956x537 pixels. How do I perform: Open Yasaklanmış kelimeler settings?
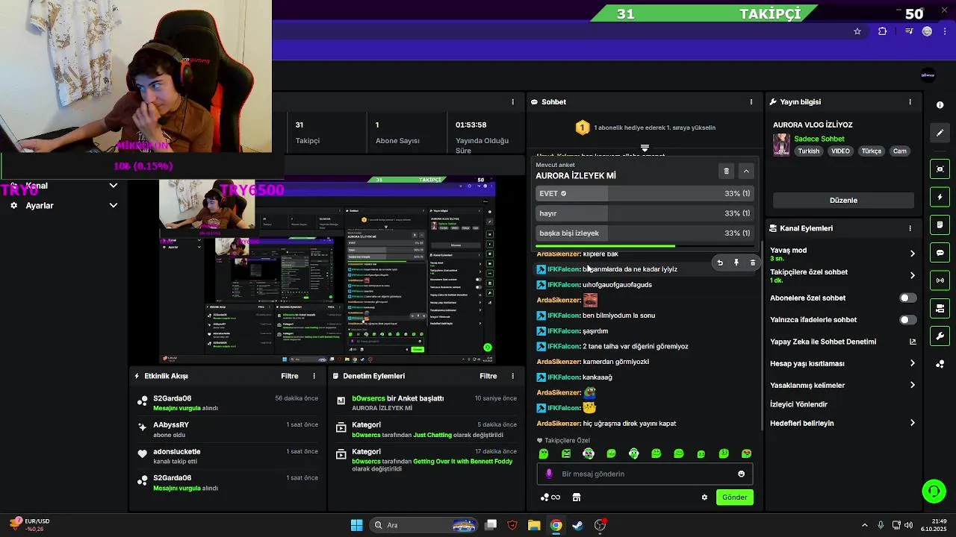tap(842, 385)
